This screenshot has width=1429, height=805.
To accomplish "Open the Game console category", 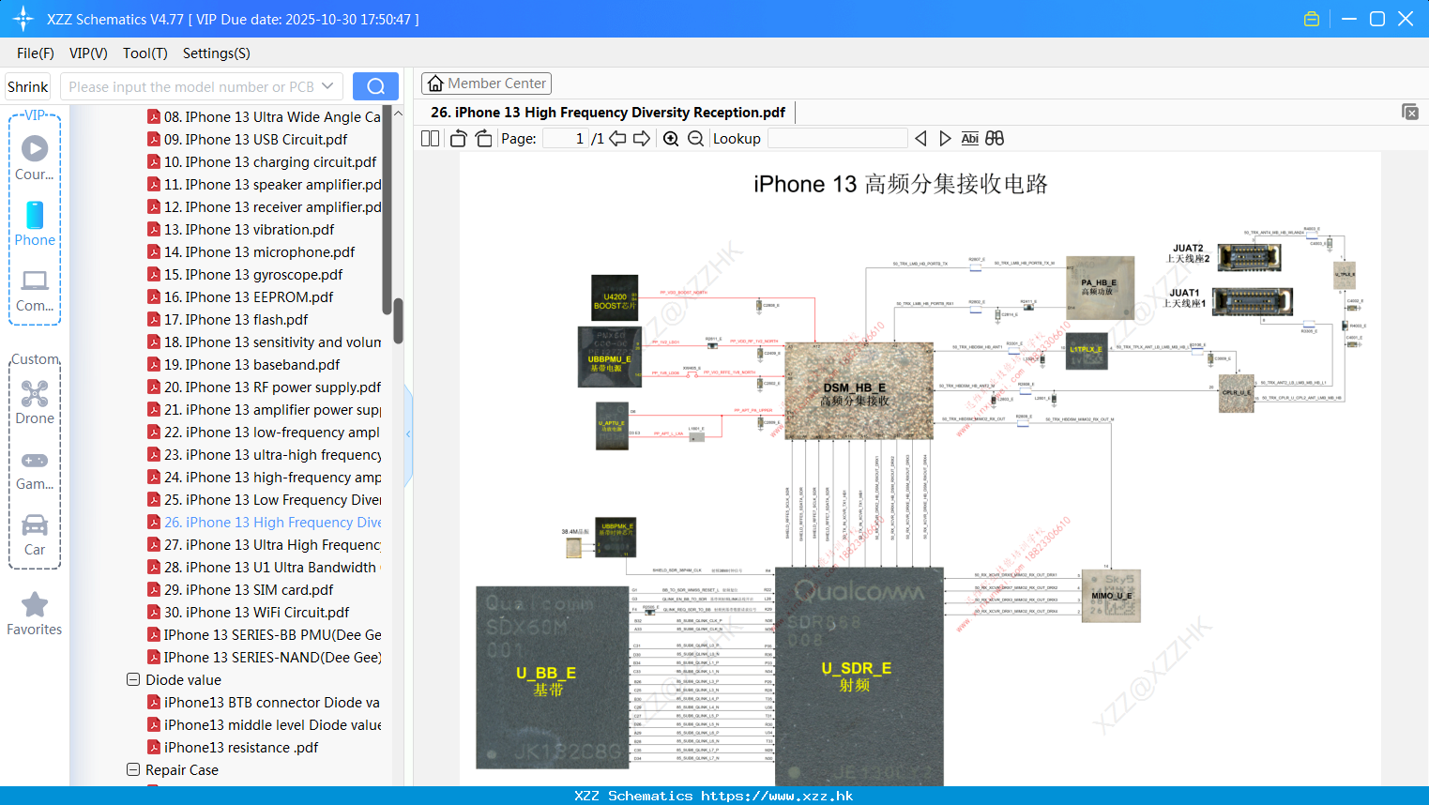I will (x=35, y=471).
